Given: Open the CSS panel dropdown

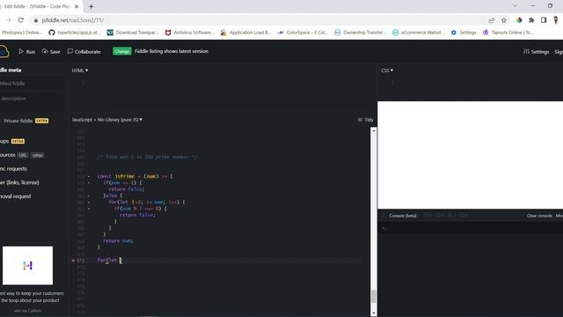Looking at the screenshot, I should point(387,70).
